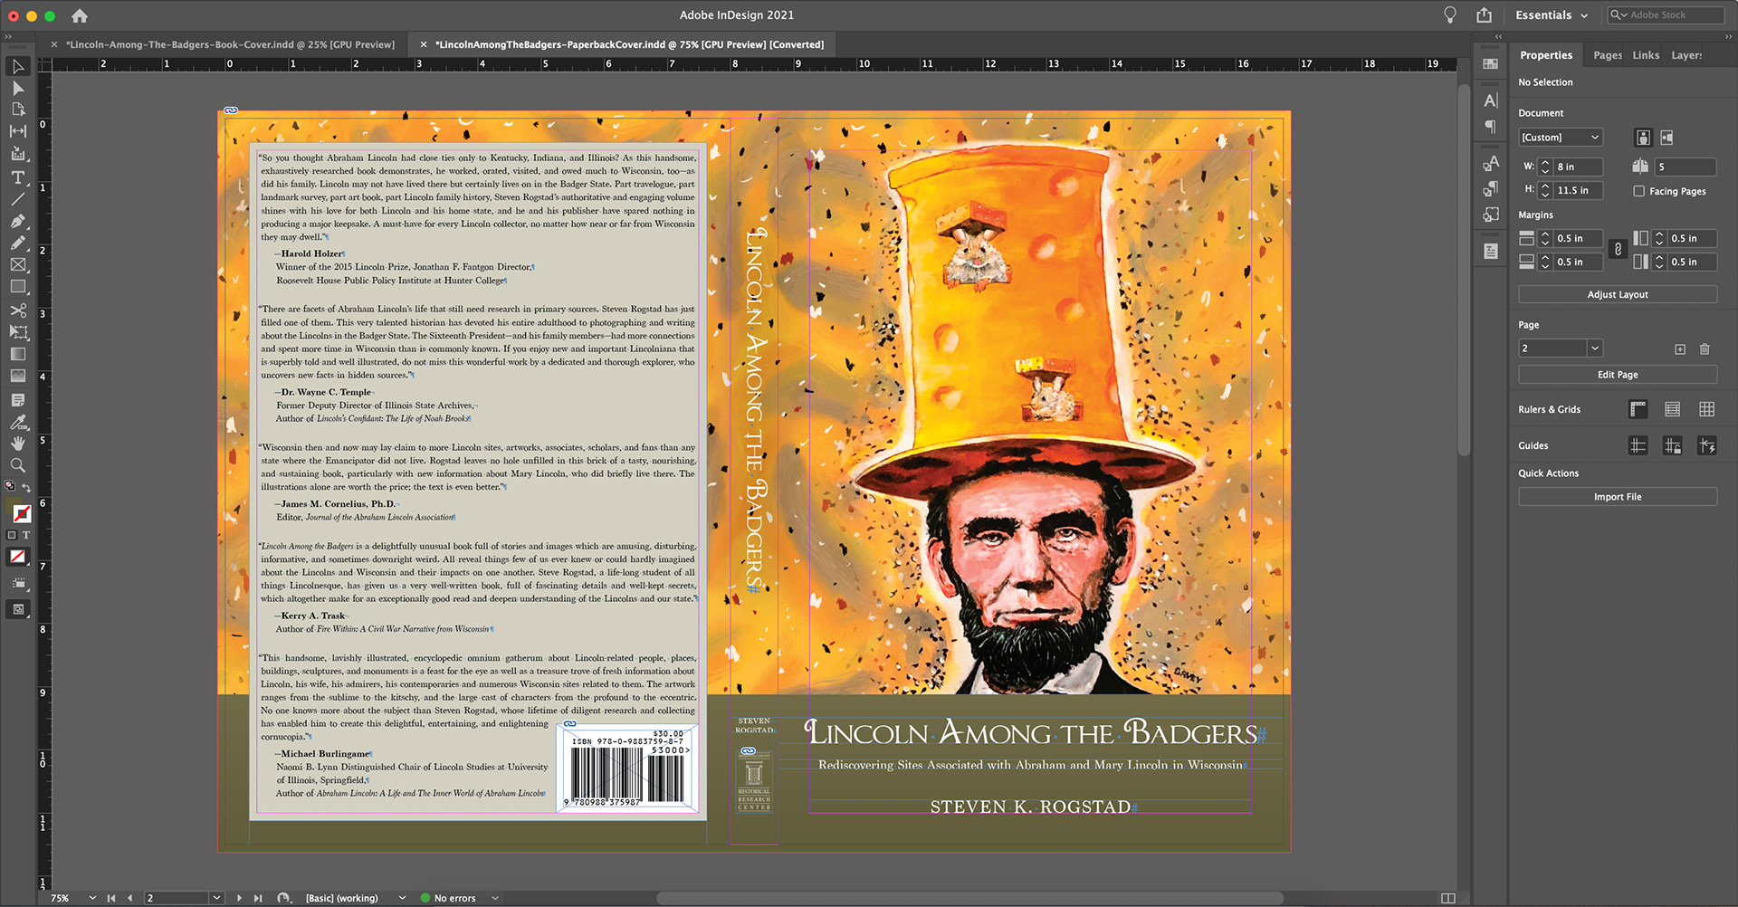Open the Share document icon
This screenshot has width=1738, height=907.
(1484, 14)
